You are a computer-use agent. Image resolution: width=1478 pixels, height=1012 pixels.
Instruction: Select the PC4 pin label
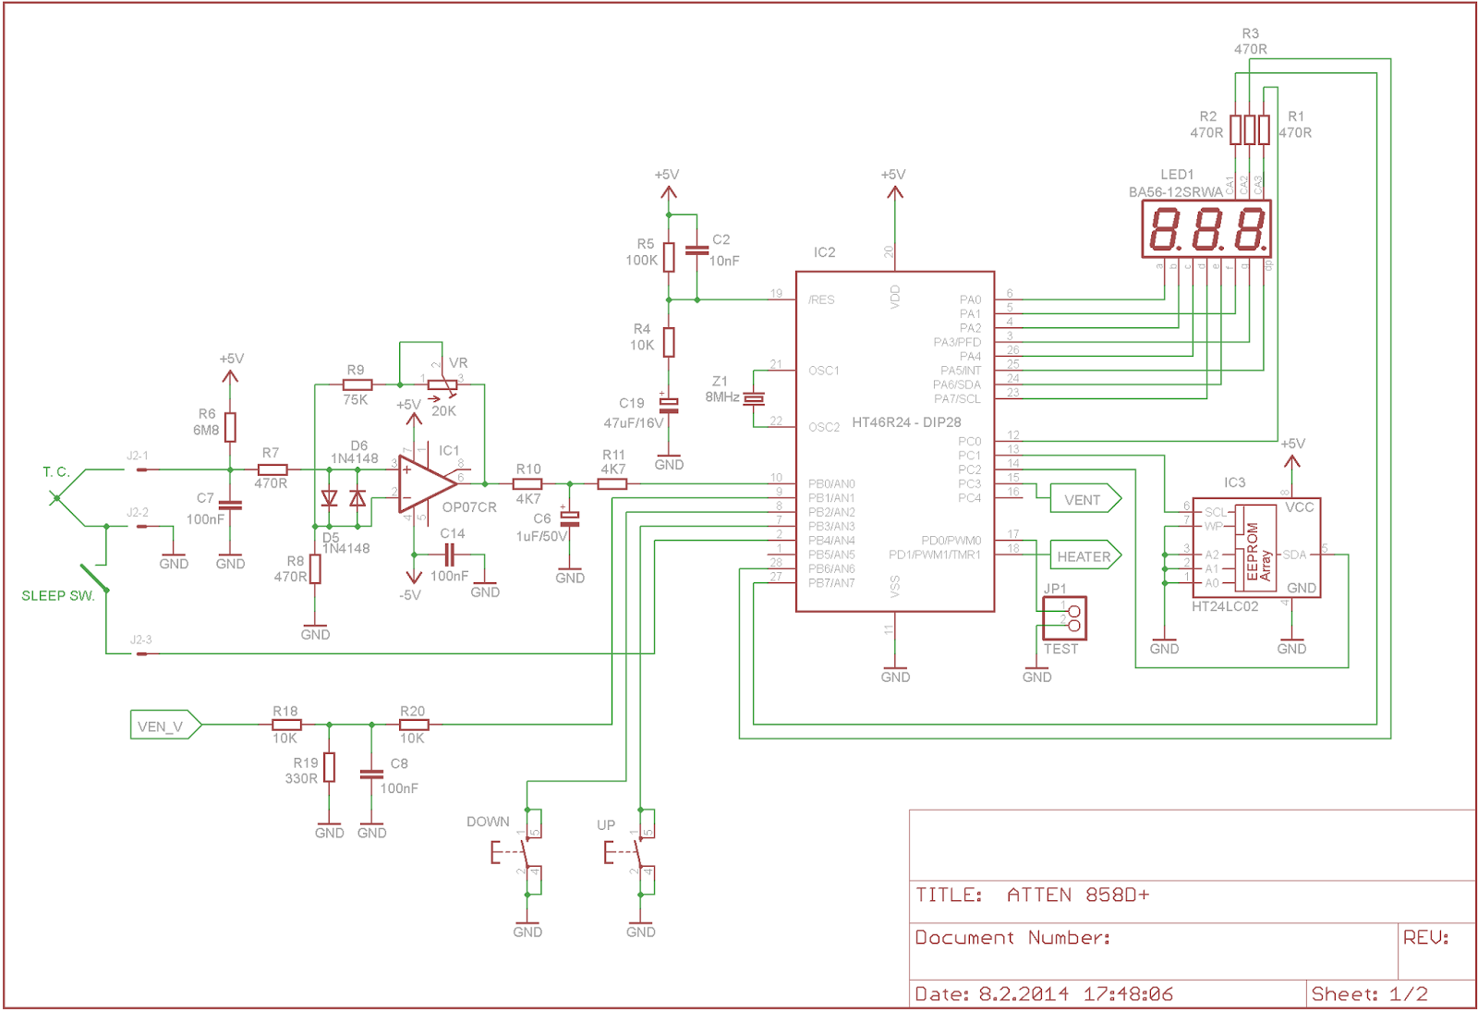[969, 497]
